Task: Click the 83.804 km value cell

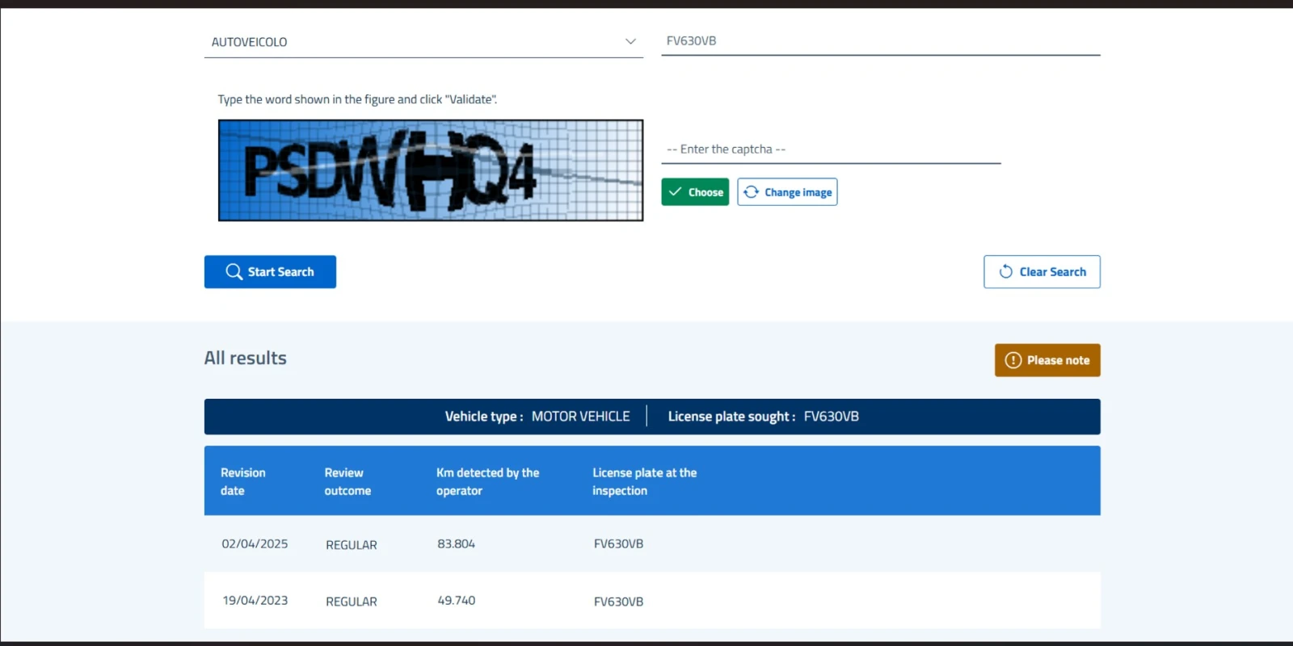Action: click(456, 544)
